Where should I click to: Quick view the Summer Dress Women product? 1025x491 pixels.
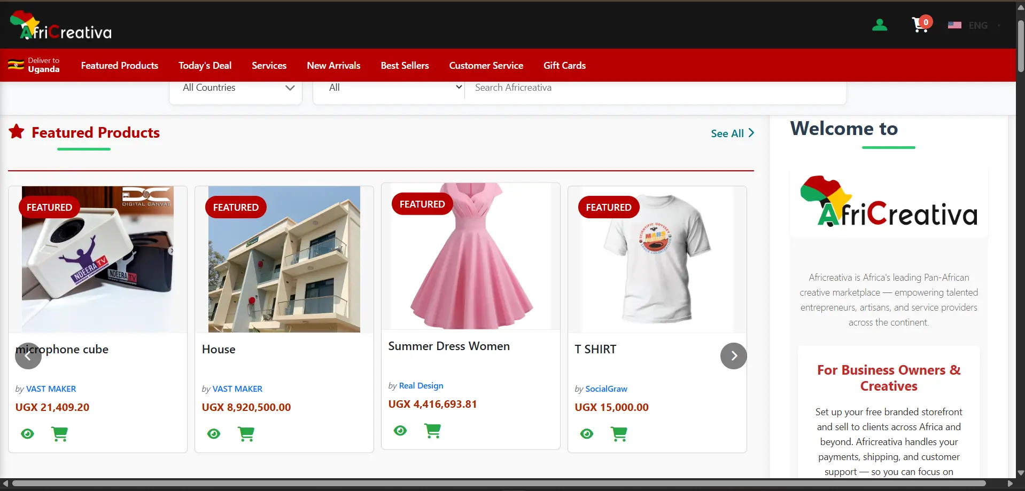[400, 431]
